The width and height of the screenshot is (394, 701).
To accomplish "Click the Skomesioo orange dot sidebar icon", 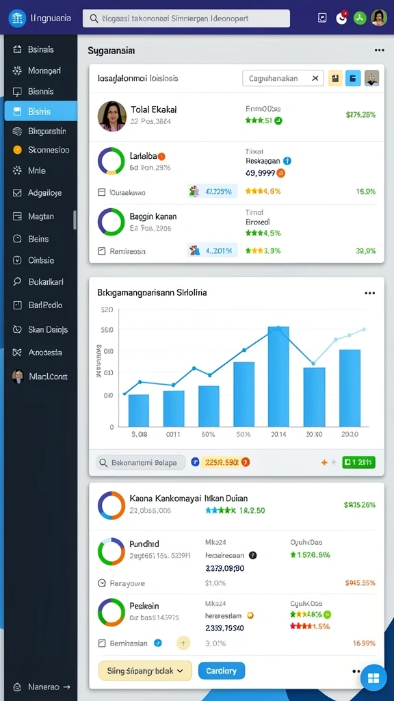I will pyautogui.click(x=17, y=150).
